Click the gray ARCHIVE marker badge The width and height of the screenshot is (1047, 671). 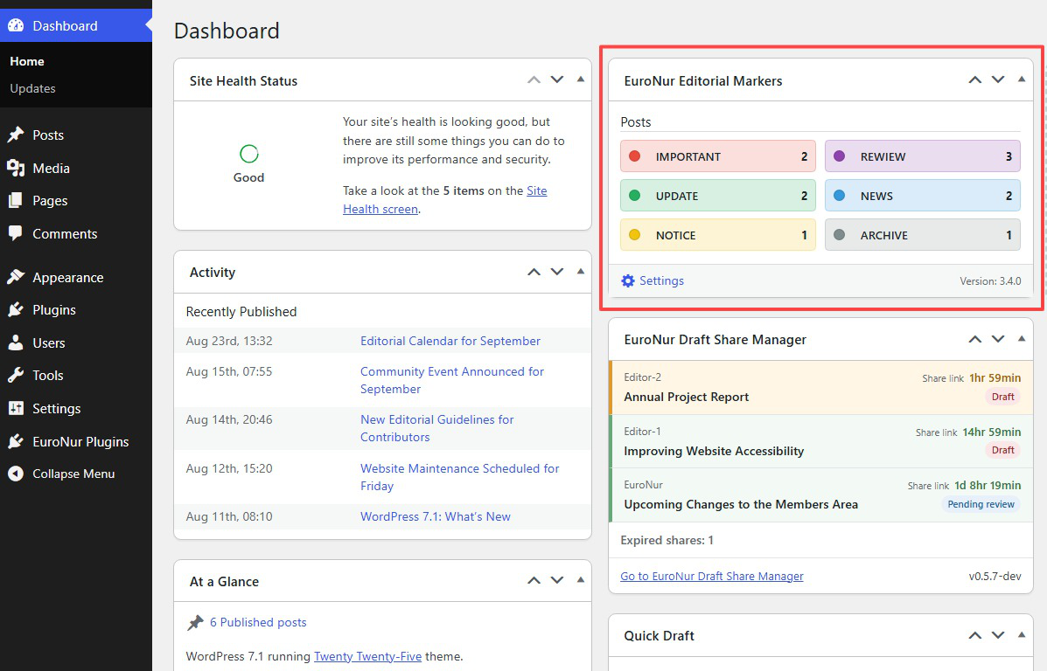coord(923,235)
